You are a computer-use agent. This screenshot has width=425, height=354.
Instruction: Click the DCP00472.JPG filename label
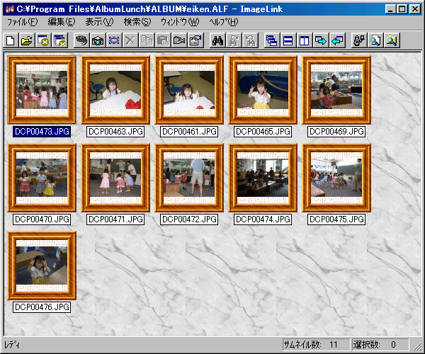pyautogui.click(x=189, y=219)
